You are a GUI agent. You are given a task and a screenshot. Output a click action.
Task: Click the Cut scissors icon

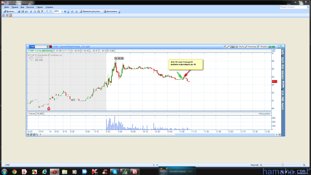tap(31, 12)
